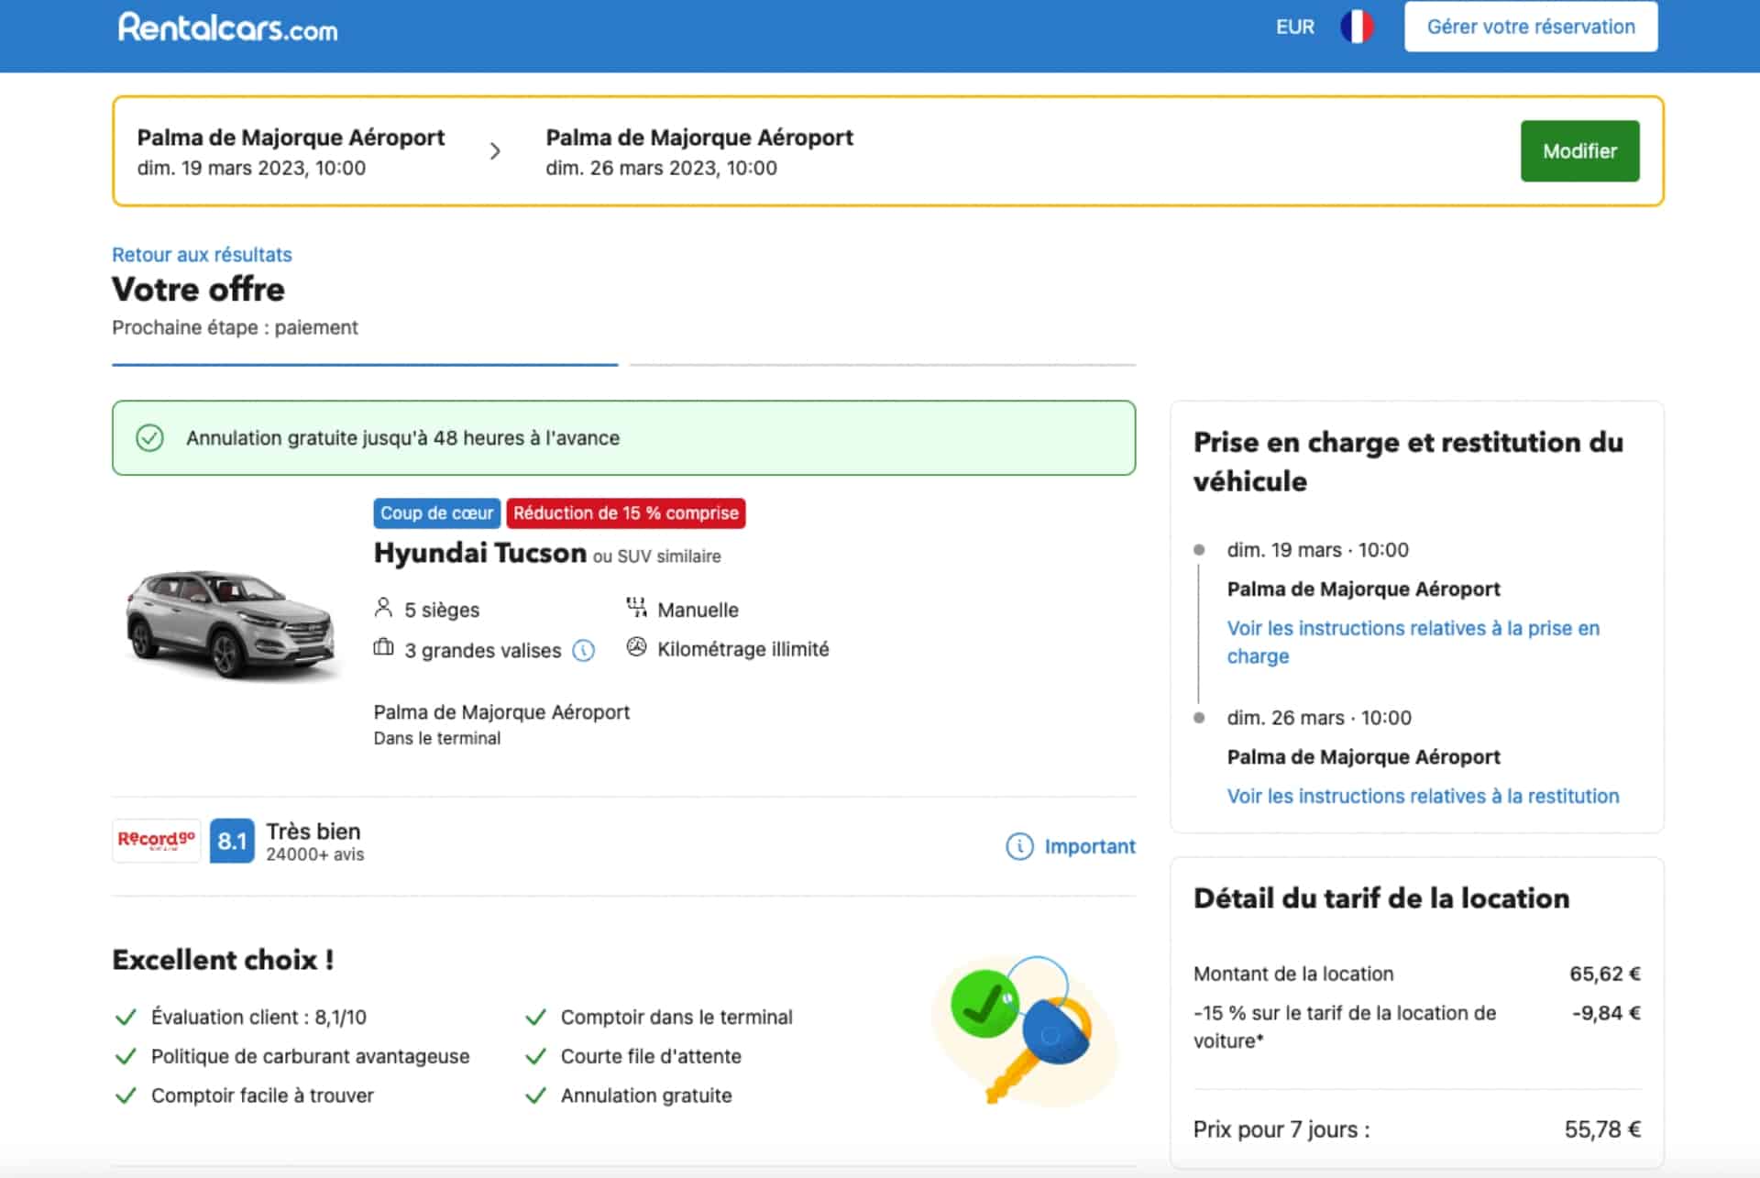Click the seats person icon
The width and height of the screenshot is (1760, 1178).
(383, 608)
